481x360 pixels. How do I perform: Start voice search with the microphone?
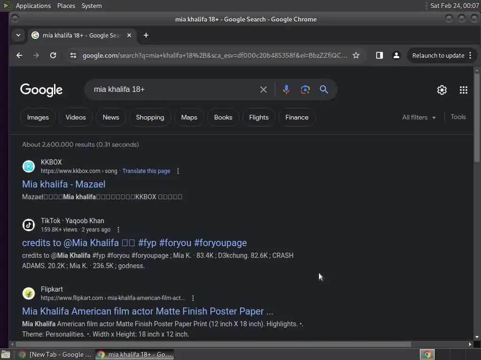click(287, 90)
